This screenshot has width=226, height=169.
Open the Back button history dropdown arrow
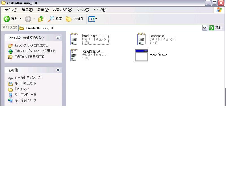[20, 19]
